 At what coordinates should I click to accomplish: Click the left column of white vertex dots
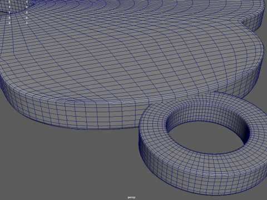pos(9,12)
